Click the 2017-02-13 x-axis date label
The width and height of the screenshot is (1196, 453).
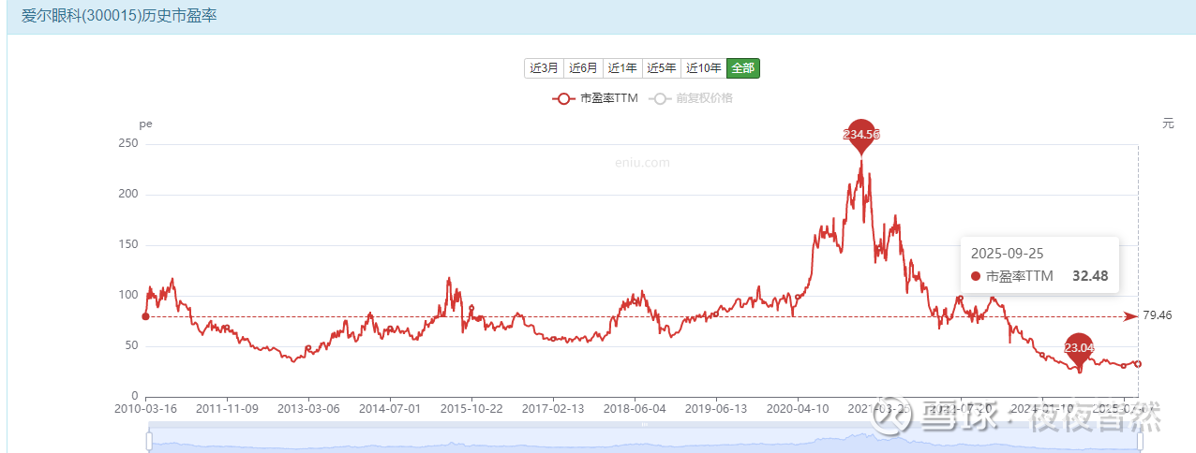553,409
